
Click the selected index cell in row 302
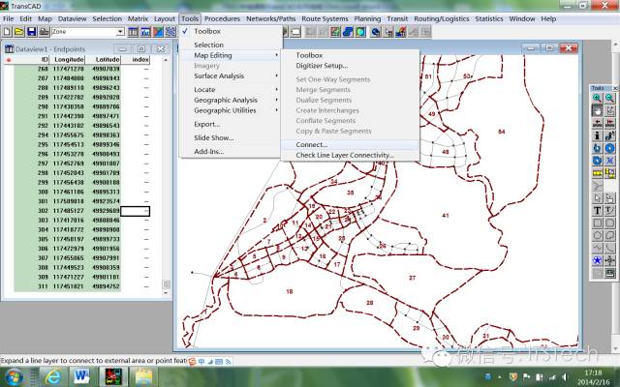click(x=135, y=210)
